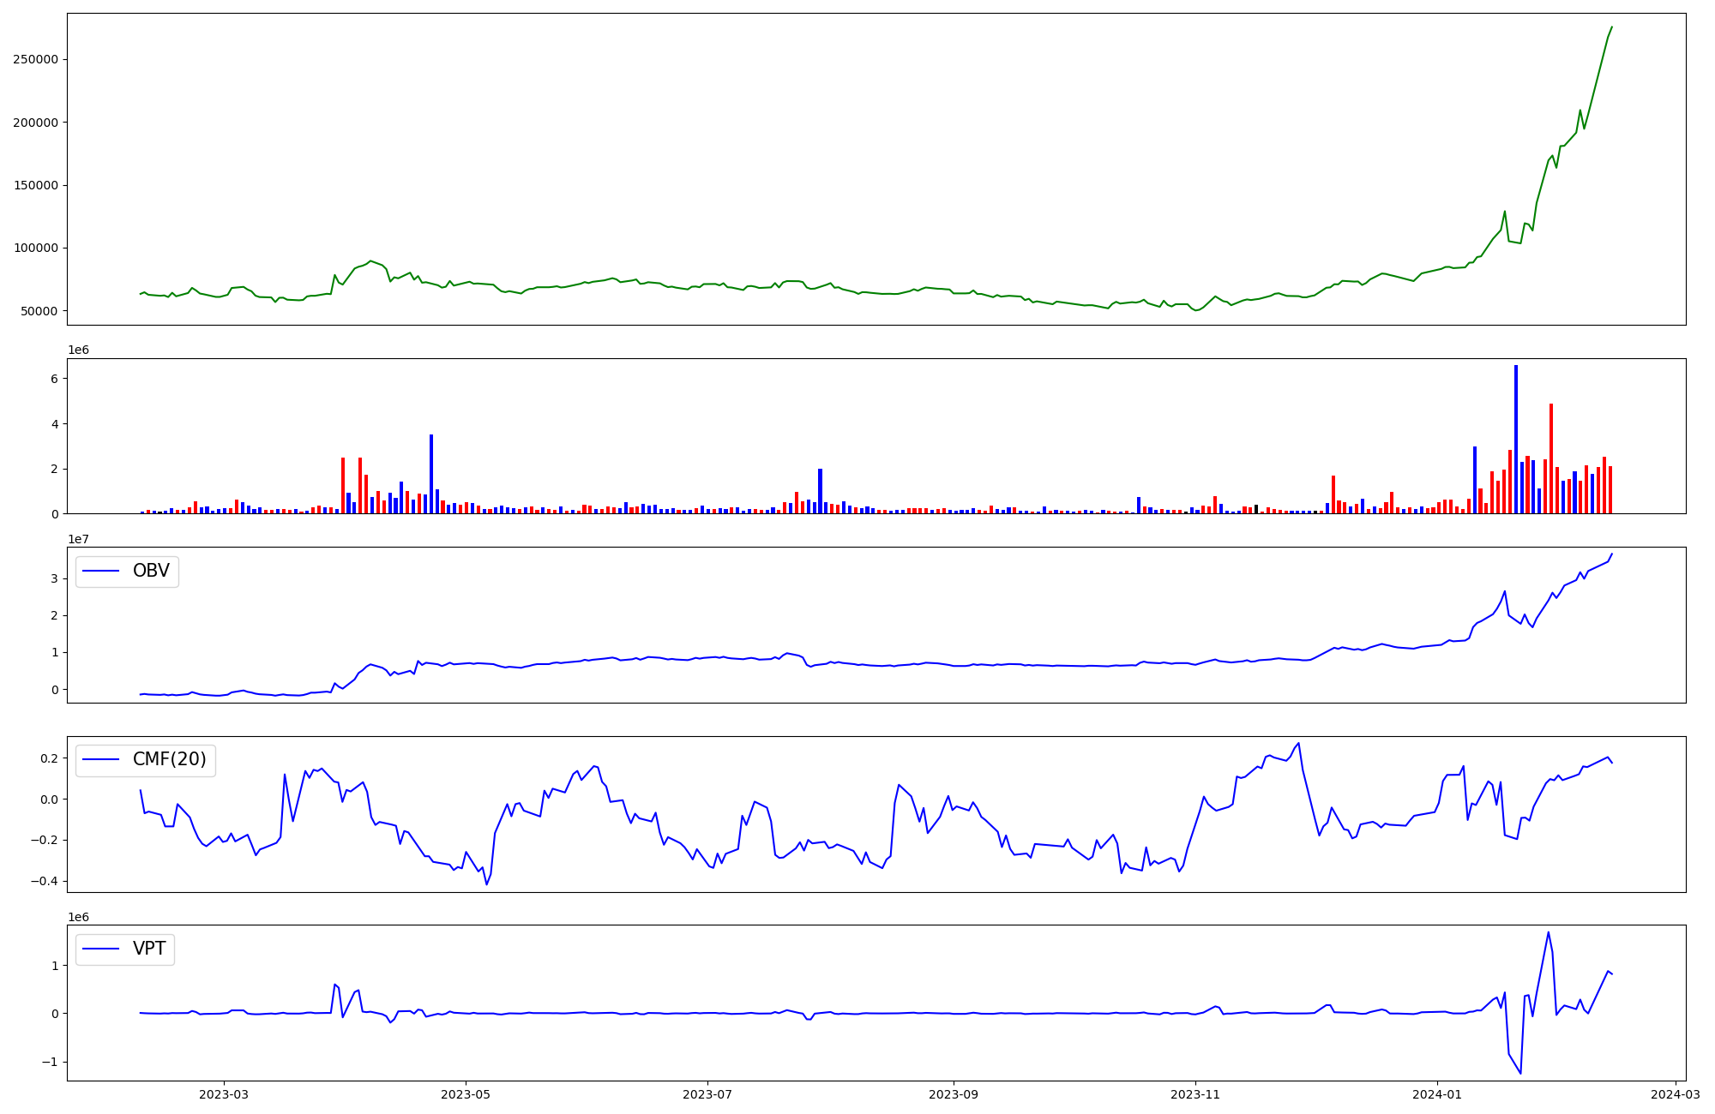Click the CMF(20) legend label

pos(169,760)
